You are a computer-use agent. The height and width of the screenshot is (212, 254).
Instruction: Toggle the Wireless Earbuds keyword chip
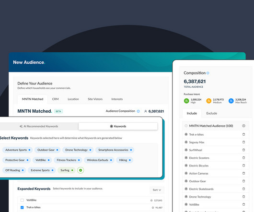[x=99, y=160]
